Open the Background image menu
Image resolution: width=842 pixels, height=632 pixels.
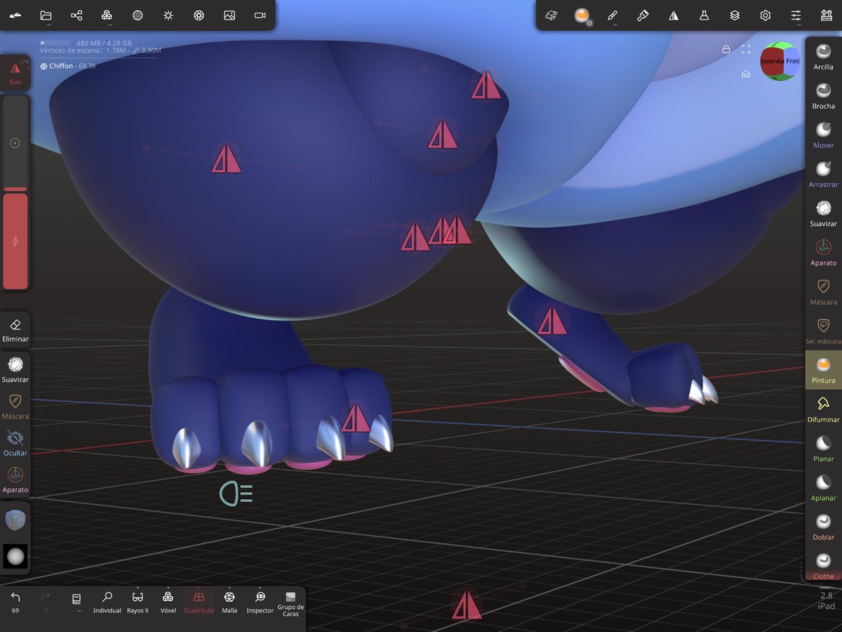tap(229, 15)
